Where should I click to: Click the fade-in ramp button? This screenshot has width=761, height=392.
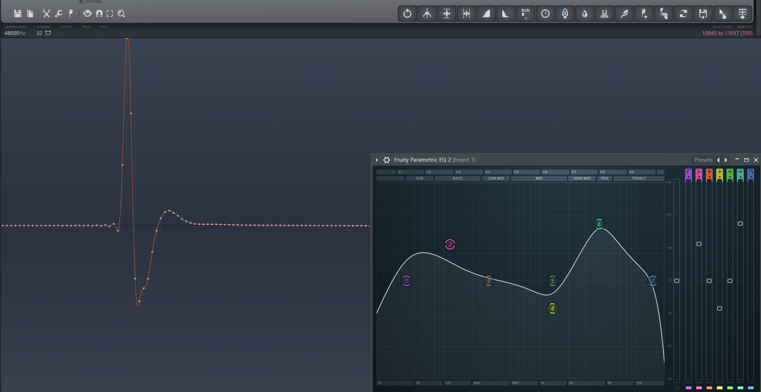[486, 14]
